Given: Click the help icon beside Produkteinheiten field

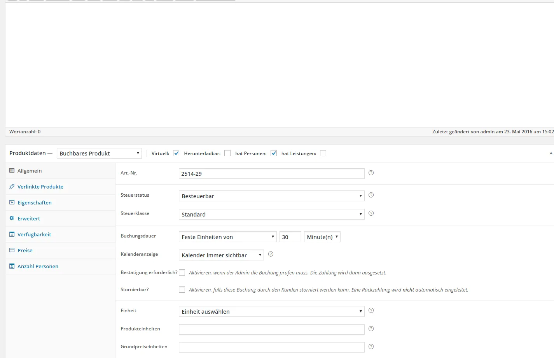Looking at the screenshot, I should click(x=371, y=329).
